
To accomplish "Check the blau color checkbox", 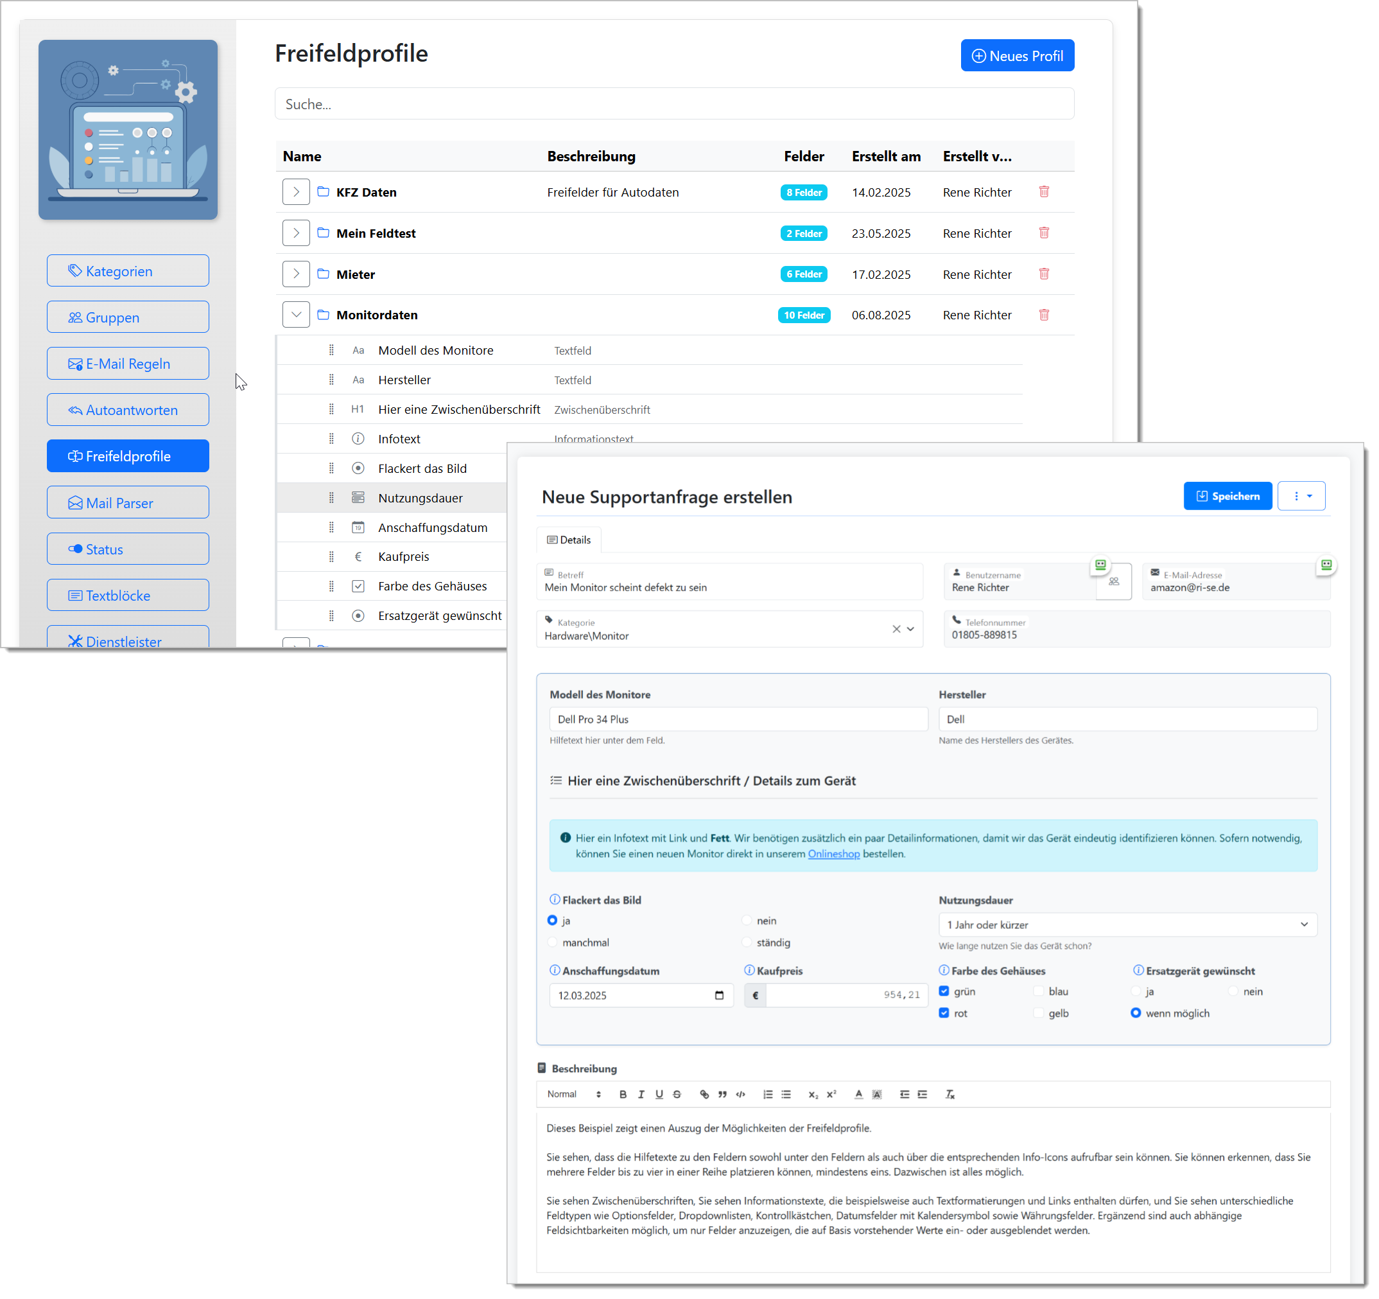I will coord(1038,991).
